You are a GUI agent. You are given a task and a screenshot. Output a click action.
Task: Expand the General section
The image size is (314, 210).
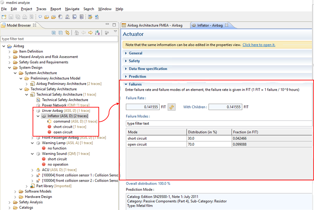point(135,53)
